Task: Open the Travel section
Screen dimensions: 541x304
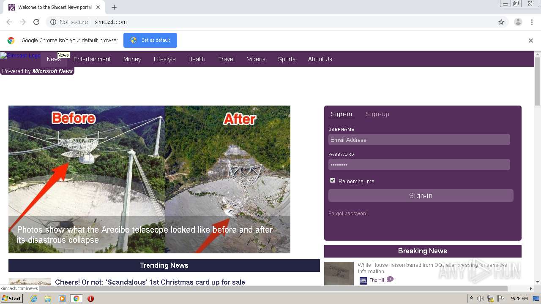Action: click(x=227, y=59)
